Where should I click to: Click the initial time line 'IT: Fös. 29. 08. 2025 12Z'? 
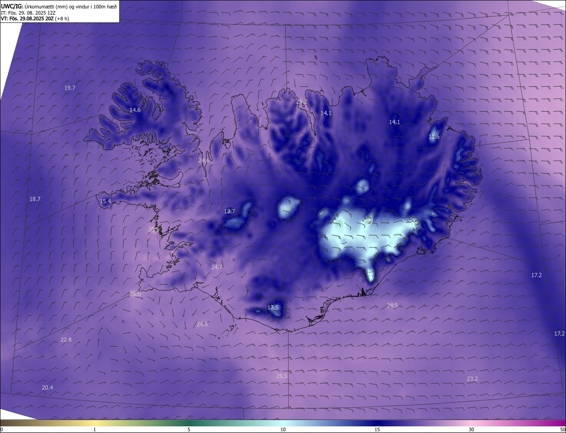tap(29, 13)
